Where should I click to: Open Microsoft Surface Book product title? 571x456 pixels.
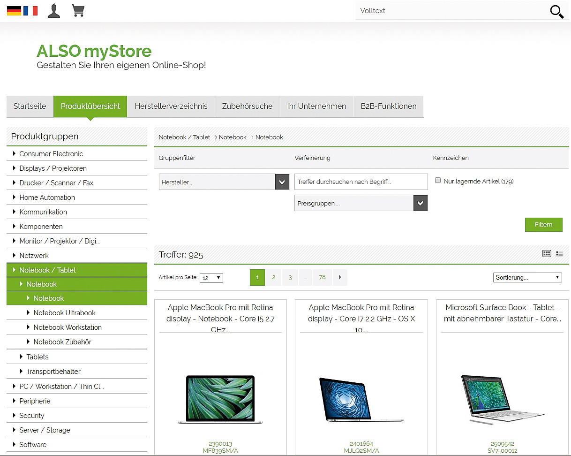click(502, 313)
